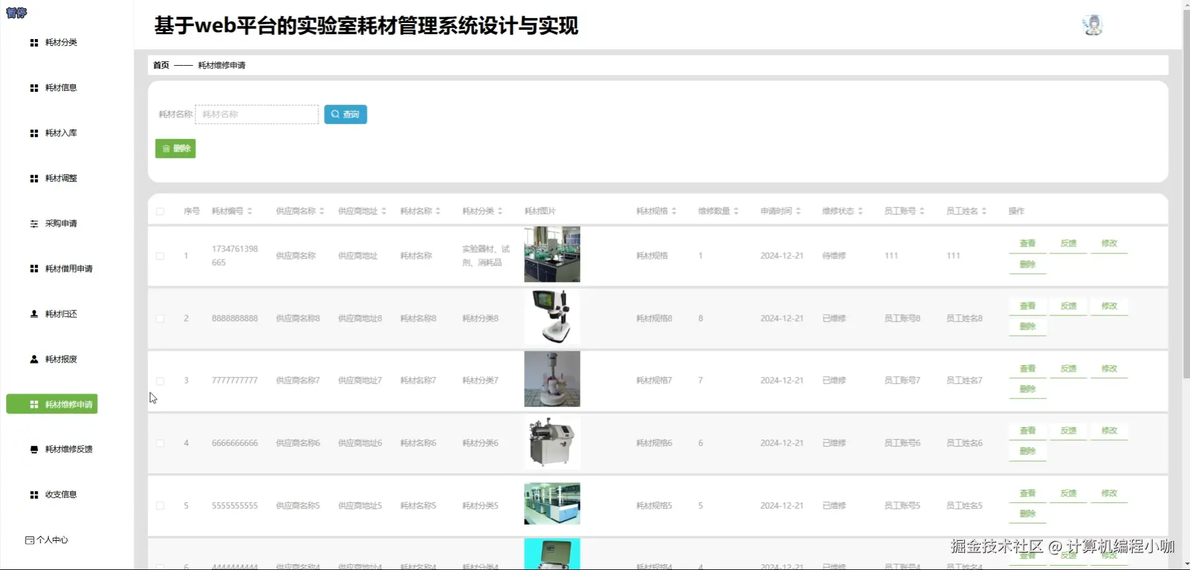Open the lab bench thumbnail in row 5
This screenshot has height=570, width=1190.
pyautogui.click(x=552, y=504)
